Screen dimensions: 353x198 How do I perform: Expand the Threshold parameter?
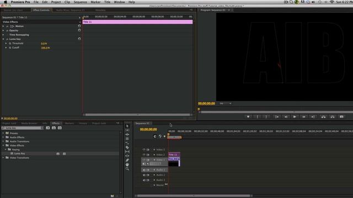pos(6,43)
